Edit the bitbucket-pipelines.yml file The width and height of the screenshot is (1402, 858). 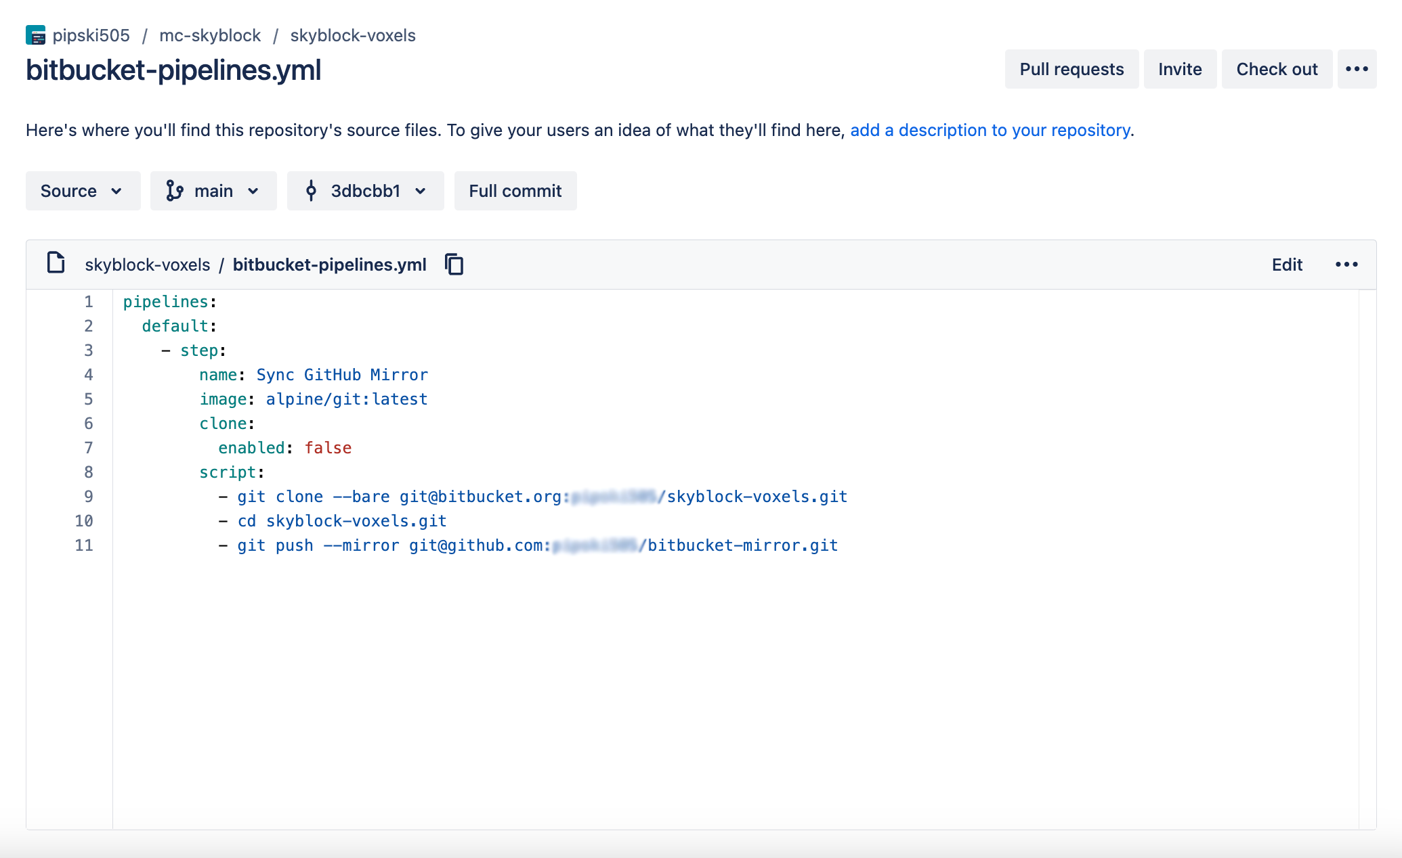click(x=1287, y=265)
